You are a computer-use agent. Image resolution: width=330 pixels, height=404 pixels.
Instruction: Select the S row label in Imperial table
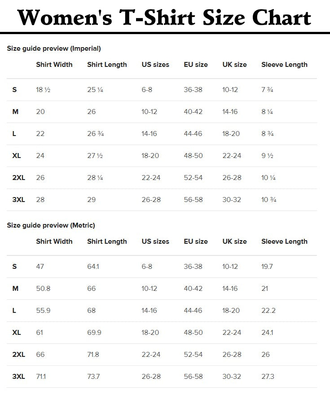[14, 90]
